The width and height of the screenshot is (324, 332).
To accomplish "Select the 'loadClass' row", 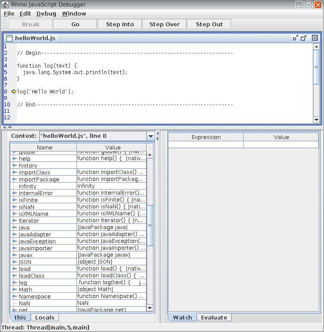I will 78,276.
